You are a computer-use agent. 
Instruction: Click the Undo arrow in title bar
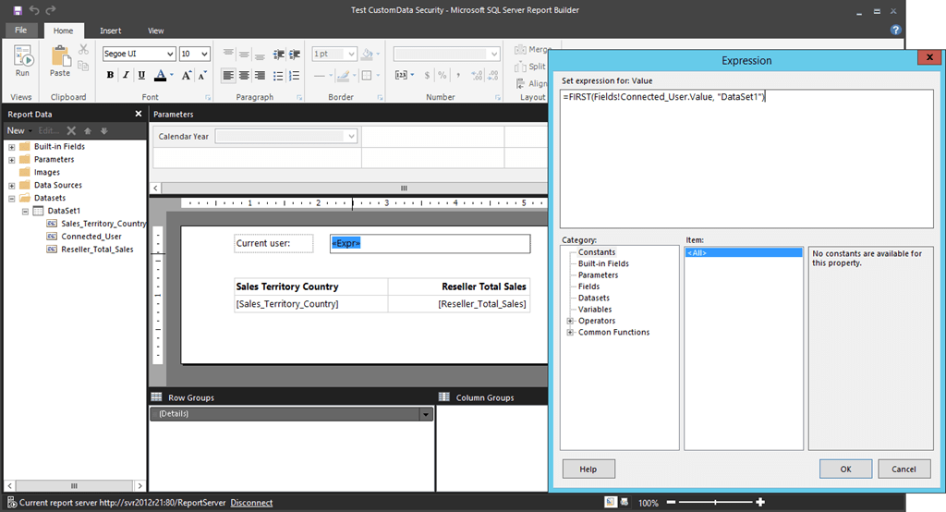point(34,10)
